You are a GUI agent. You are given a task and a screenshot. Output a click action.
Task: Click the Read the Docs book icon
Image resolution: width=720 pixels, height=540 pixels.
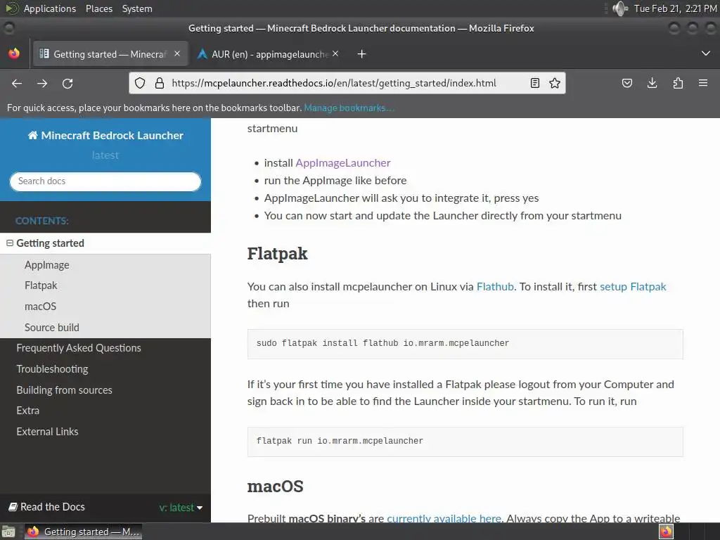tap(13, 506)
